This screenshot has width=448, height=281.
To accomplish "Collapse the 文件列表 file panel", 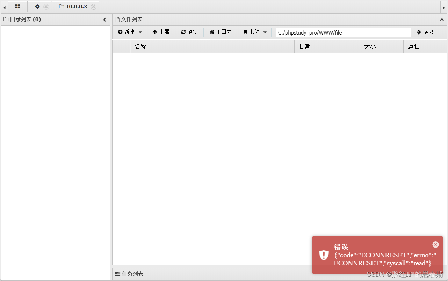I will pos(442,20).
